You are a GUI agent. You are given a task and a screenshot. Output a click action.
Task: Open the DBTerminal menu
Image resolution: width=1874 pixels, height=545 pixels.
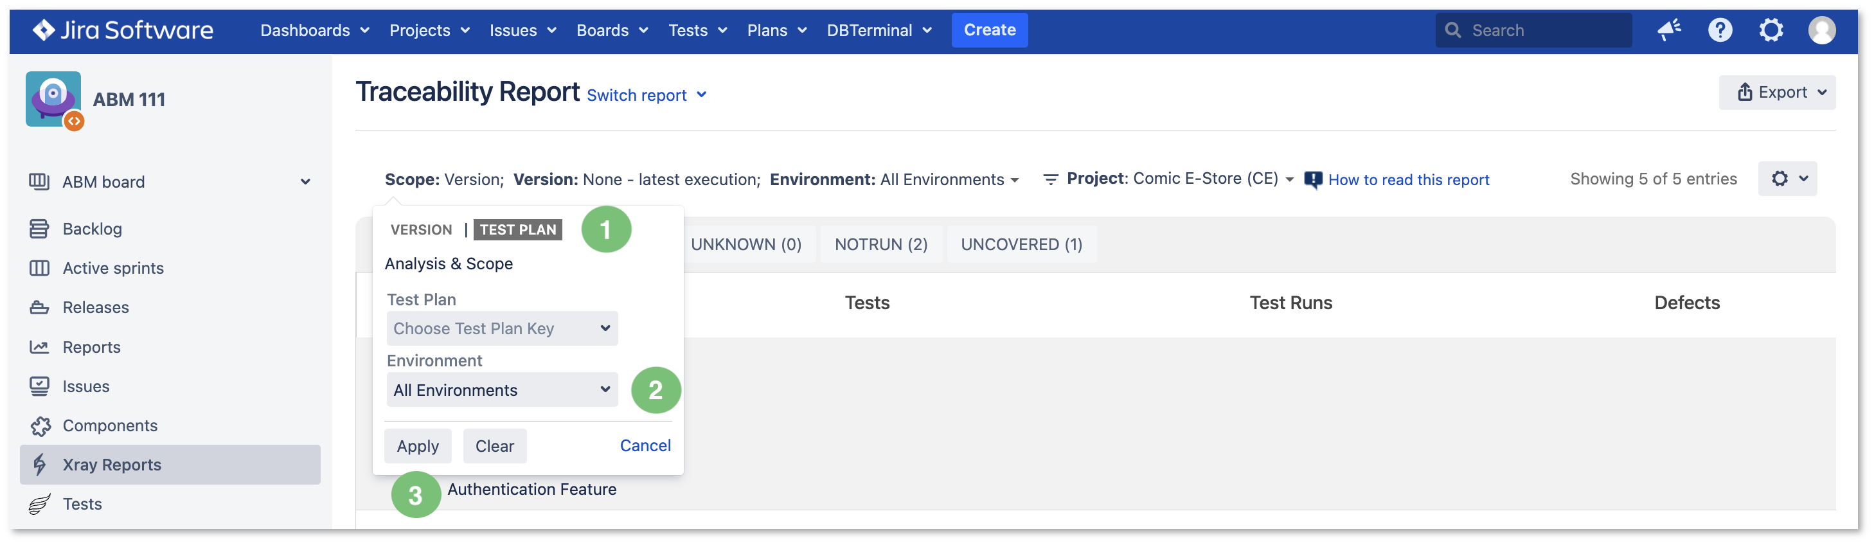click(x=879, y=30)
